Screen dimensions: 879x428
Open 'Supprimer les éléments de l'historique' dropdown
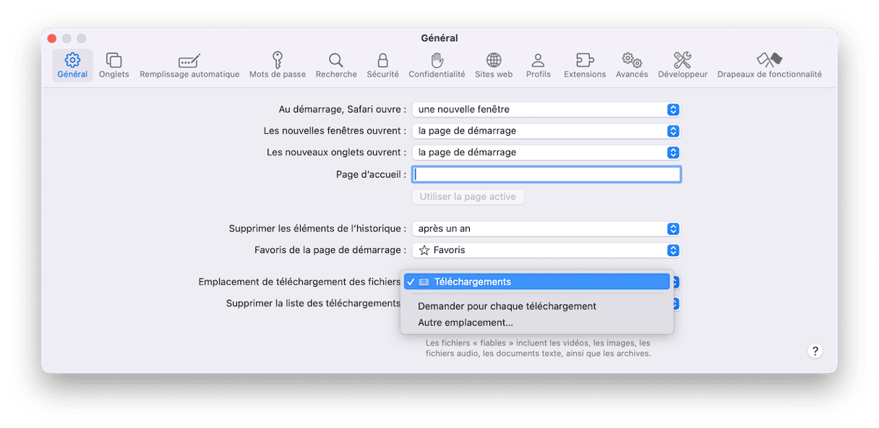[x=546, y=229]
